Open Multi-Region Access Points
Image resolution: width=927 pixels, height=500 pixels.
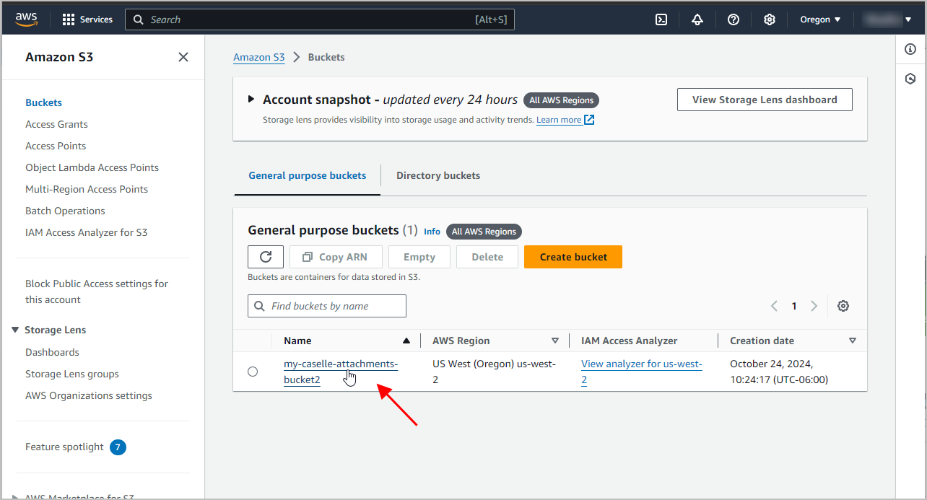tap(87, 189)
